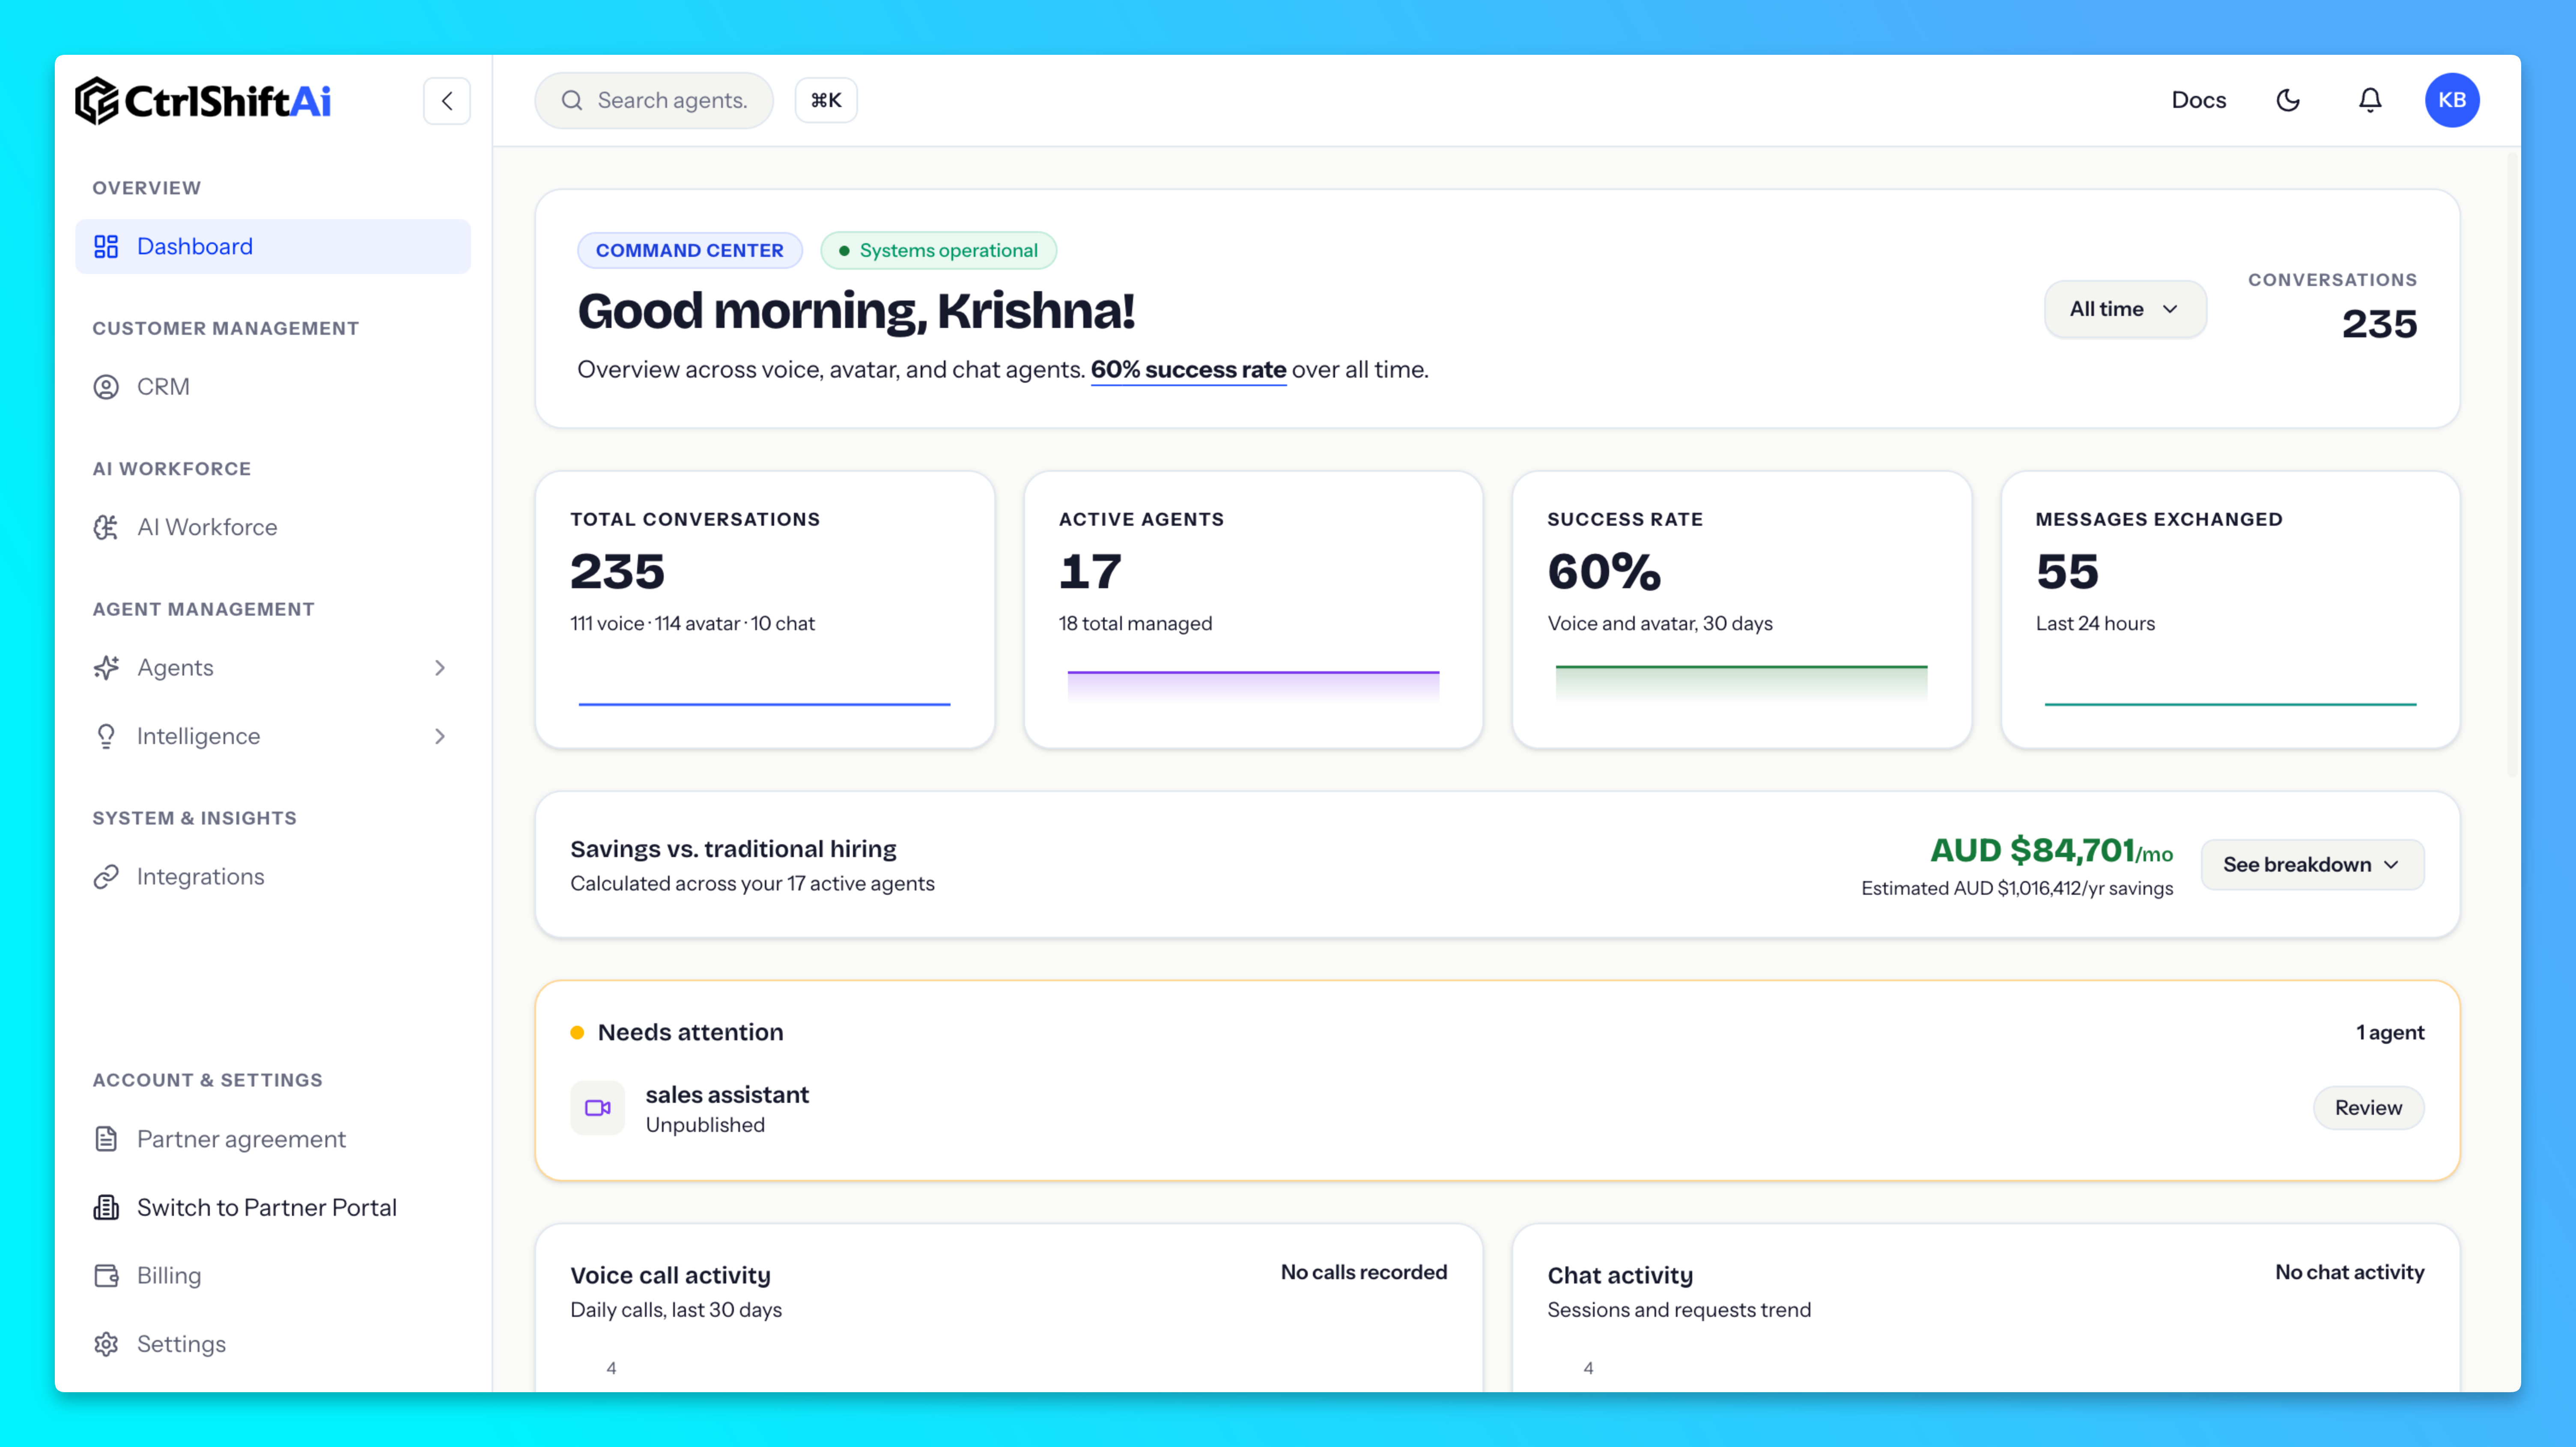
Task: Click the sales assistant agent name
Action: click(727, 1095)
